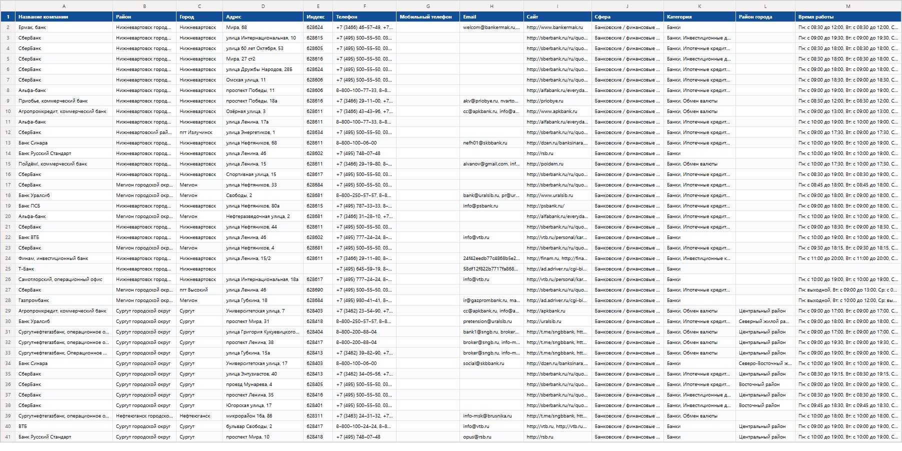This screenshot has height=451, width=902.
Task: Select the site cell 'http://priobye.ru'
Action: tap(557, 101)
